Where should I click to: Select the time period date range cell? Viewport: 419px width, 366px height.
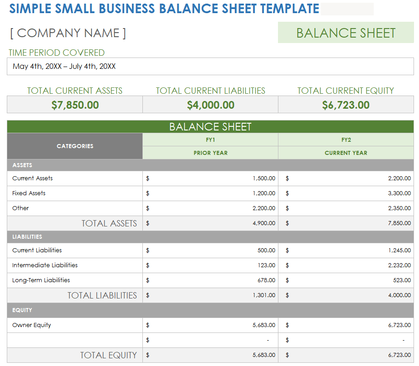[x=210, y=67]
